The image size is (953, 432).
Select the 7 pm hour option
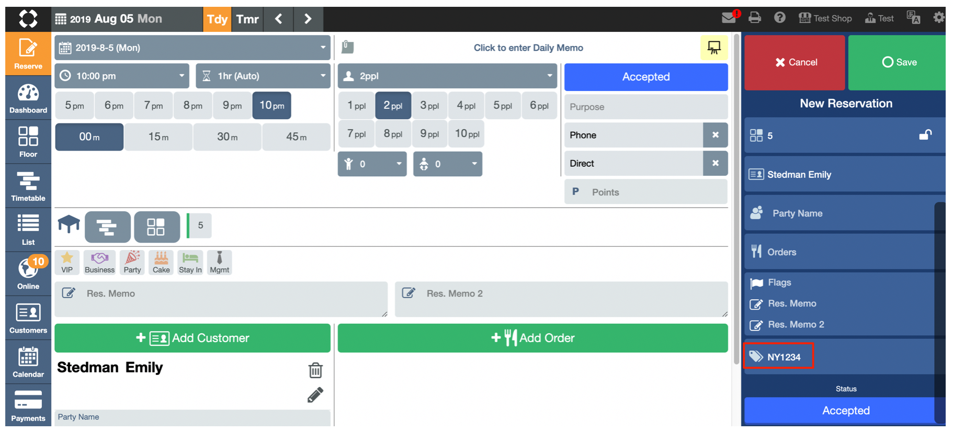(154, 106)
